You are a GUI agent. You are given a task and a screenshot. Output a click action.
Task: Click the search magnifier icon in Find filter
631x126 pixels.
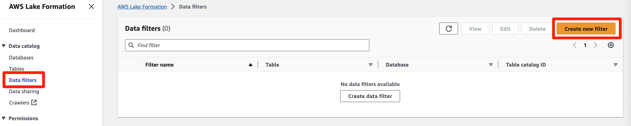pos(131,45)
